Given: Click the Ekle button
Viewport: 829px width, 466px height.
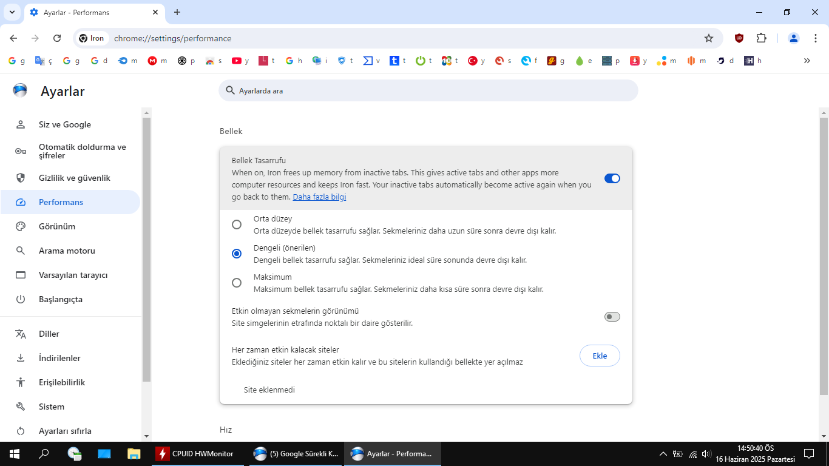Looking at the screenshot, I should coord(600,356).
